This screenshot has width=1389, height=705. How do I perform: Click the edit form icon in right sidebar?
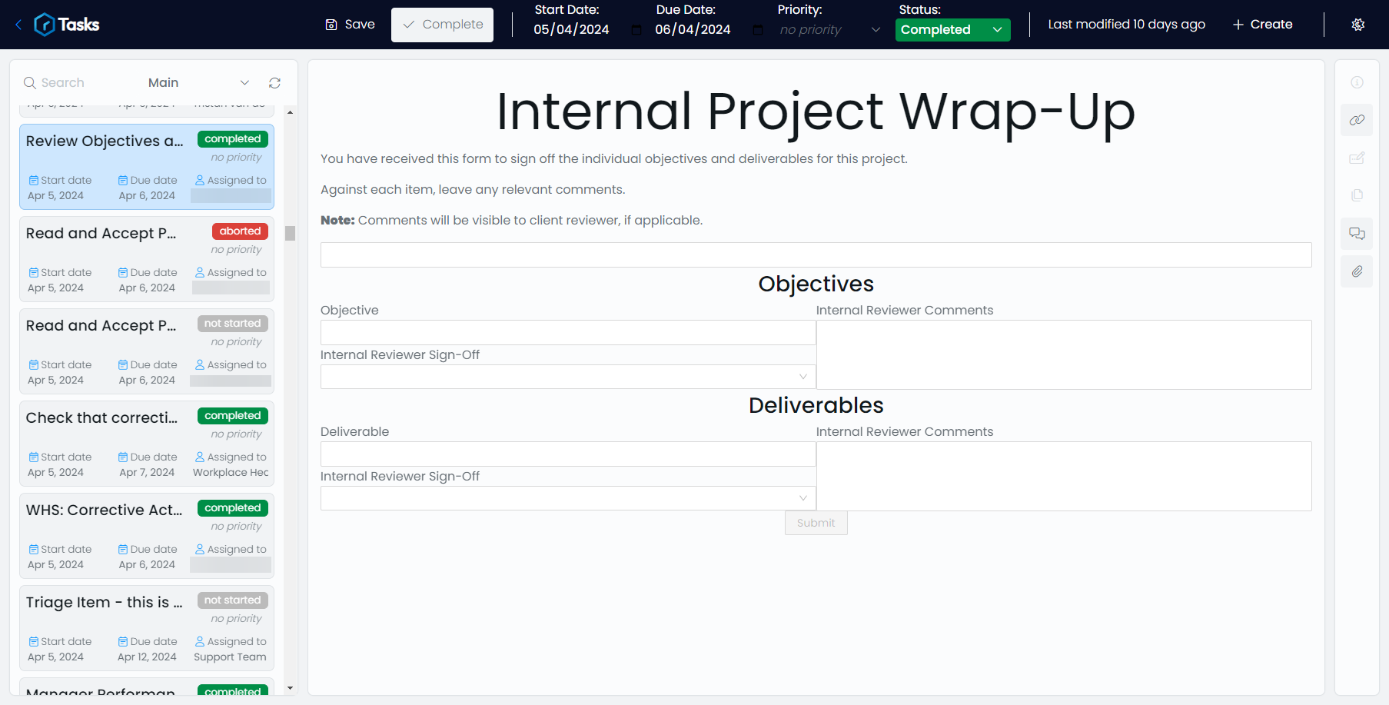(1357, 158)
